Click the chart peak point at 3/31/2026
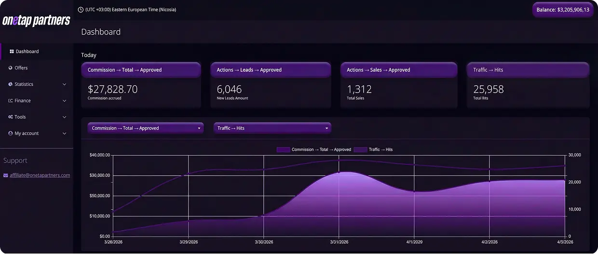 [x=339, y=172]
